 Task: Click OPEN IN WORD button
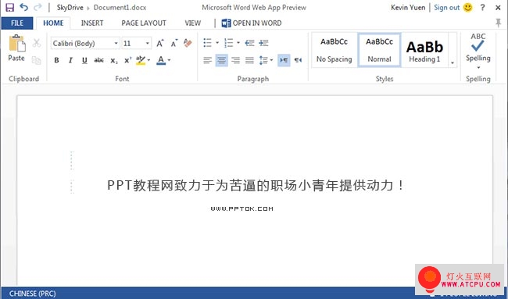pyautogui.click(x=252, y=23)
